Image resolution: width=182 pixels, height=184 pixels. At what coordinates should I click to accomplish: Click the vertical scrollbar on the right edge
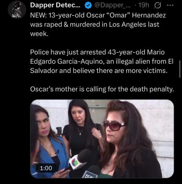[180, 69]
